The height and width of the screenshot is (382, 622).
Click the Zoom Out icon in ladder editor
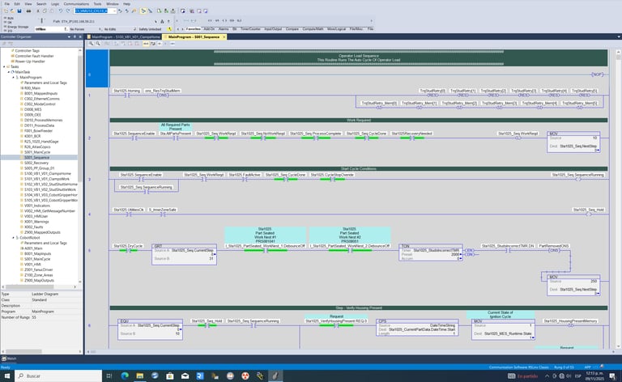coord(98,44)
